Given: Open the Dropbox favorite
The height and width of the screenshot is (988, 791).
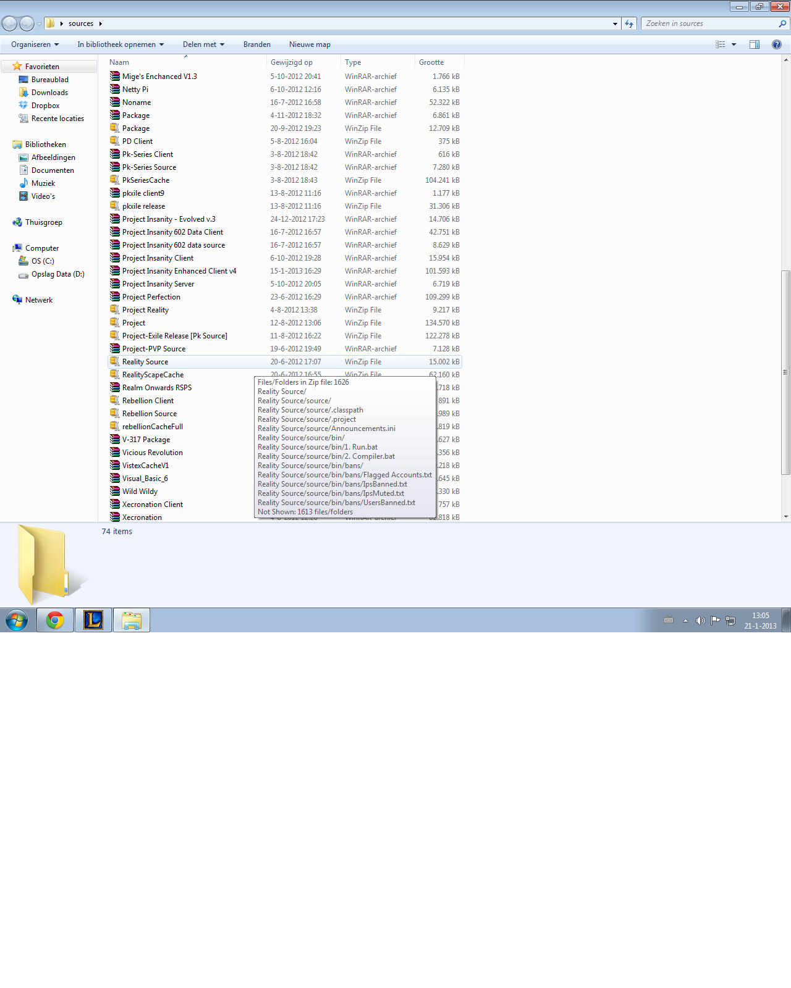Looking at the screenshot, I should [x=45, y=106].
